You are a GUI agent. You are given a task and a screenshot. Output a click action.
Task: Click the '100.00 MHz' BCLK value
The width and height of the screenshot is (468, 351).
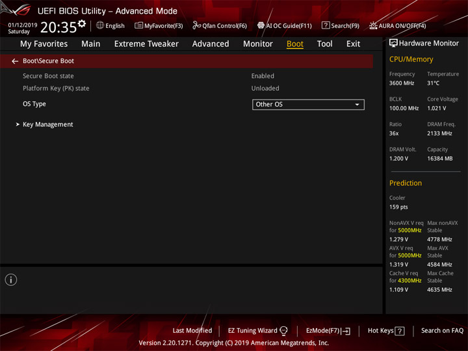tap(404, 108)
